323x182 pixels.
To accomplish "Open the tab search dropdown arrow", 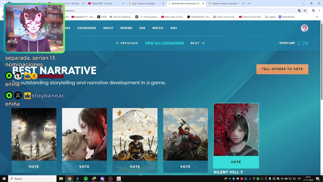I will (x=3, y=4).
